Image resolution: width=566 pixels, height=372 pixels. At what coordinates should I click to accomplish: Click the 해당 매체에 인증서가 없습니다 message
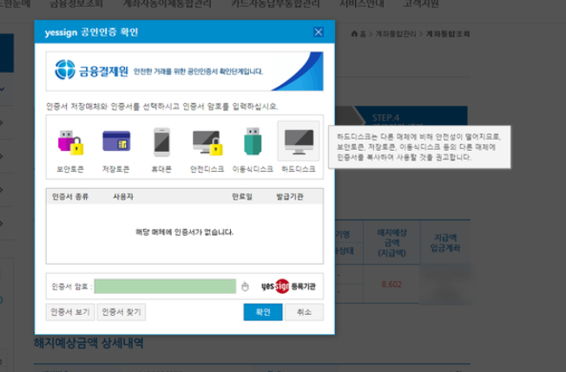184,232
